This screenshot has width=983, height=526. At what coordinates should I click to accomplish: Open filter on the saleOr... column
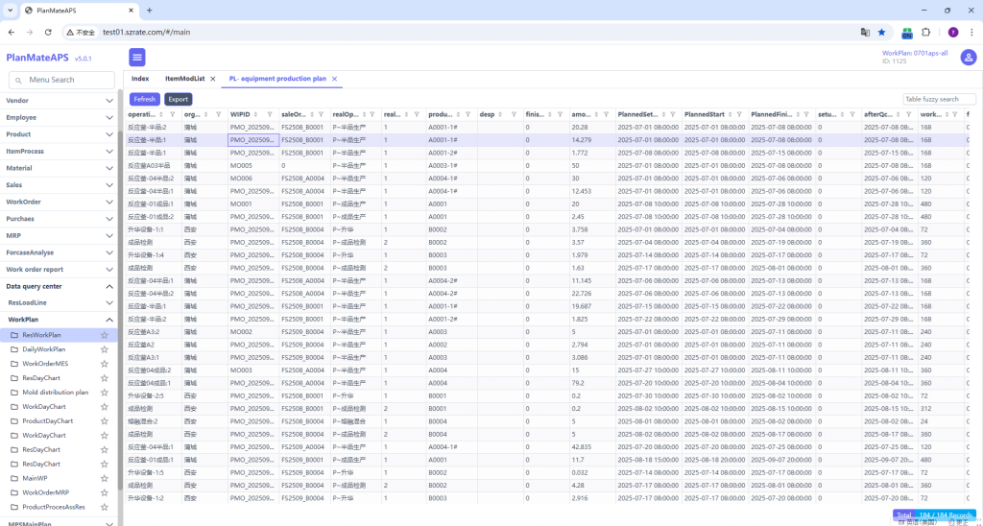tap(321, 115)
